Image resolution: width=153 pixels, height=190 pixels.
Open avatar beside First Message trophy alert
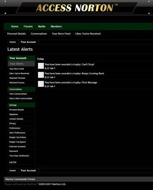41,84
